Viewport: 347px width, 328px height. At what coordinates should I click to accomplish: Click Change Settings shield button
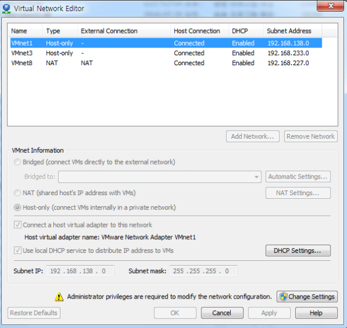pyautogui.click(x=307, y=296)
